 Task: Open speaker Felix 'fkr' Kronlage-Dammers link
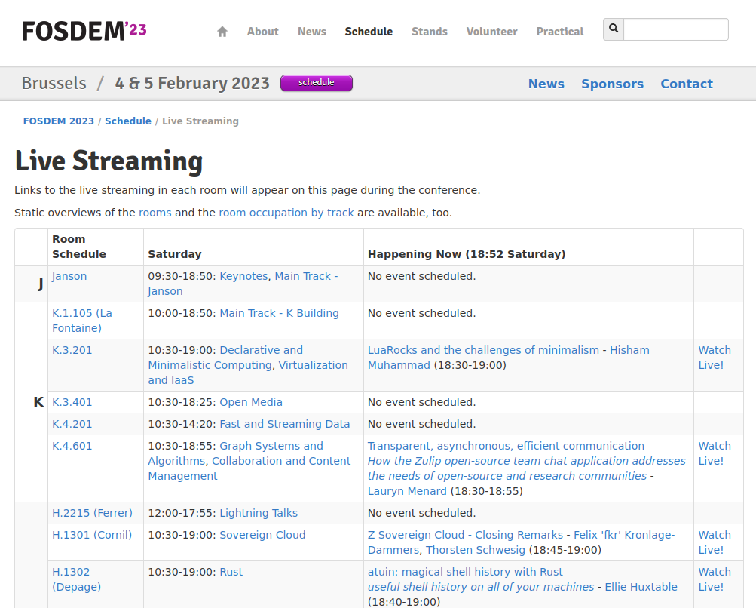(521, 542)
